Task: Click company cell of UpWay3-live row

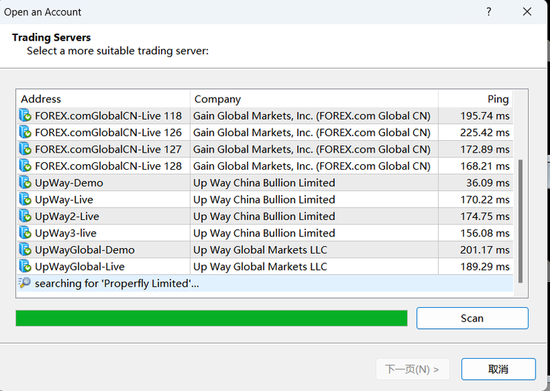Action: point(314,233)
